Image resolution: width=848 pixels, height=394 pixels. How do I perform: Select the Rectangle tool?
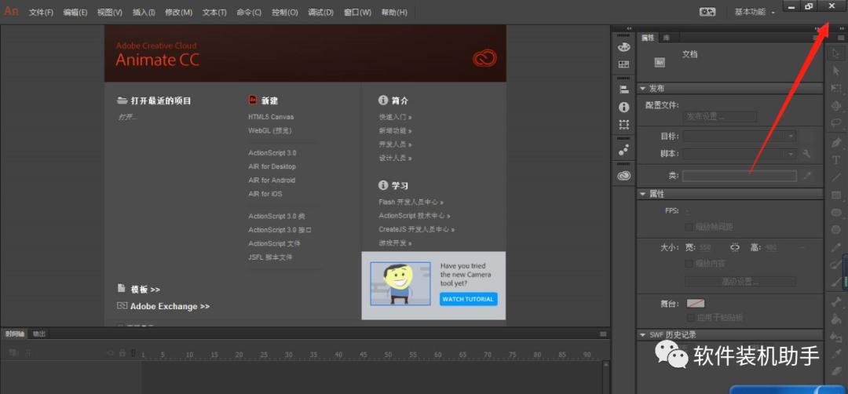click(x=836, y=195)
